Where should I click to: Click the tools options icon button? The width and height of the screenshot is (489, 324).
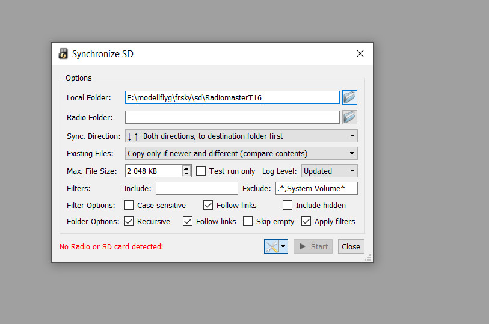(x=272, y=246)
